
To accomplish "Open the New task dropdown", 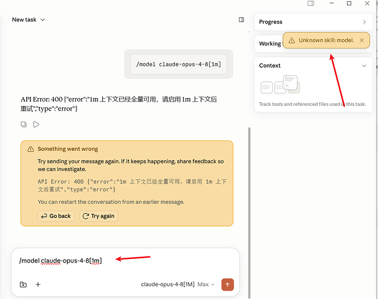I will (29, 20).
